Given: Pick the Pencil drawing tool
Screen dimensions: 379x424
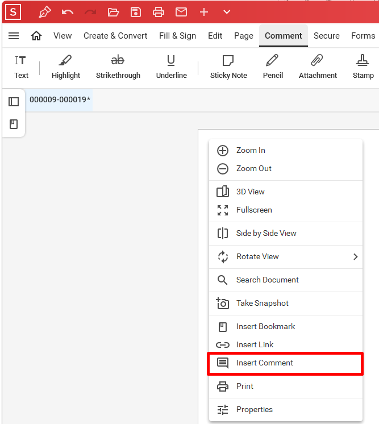Looking at the screenshot, I should pos(273,67).
